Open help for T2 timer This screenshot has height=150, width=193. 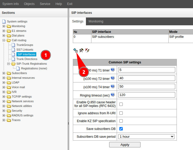click(113, 78)
